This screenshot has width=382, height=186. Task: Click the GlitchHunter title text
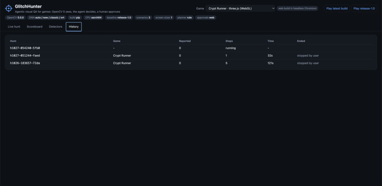(x=28, y=7)
